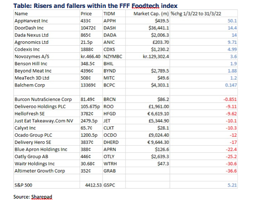Click the HelloFresh SE market cap € 6,619.10
261x204 pixels.
pyautogui.click(x=158, y=114)
